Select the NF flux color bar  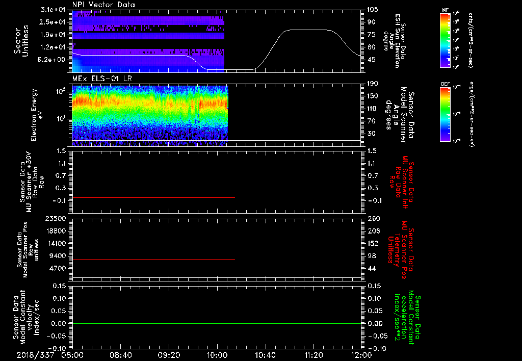coord(445,40)
